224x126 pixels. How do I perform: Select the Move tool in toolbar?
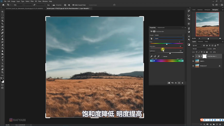coord(3,12)
